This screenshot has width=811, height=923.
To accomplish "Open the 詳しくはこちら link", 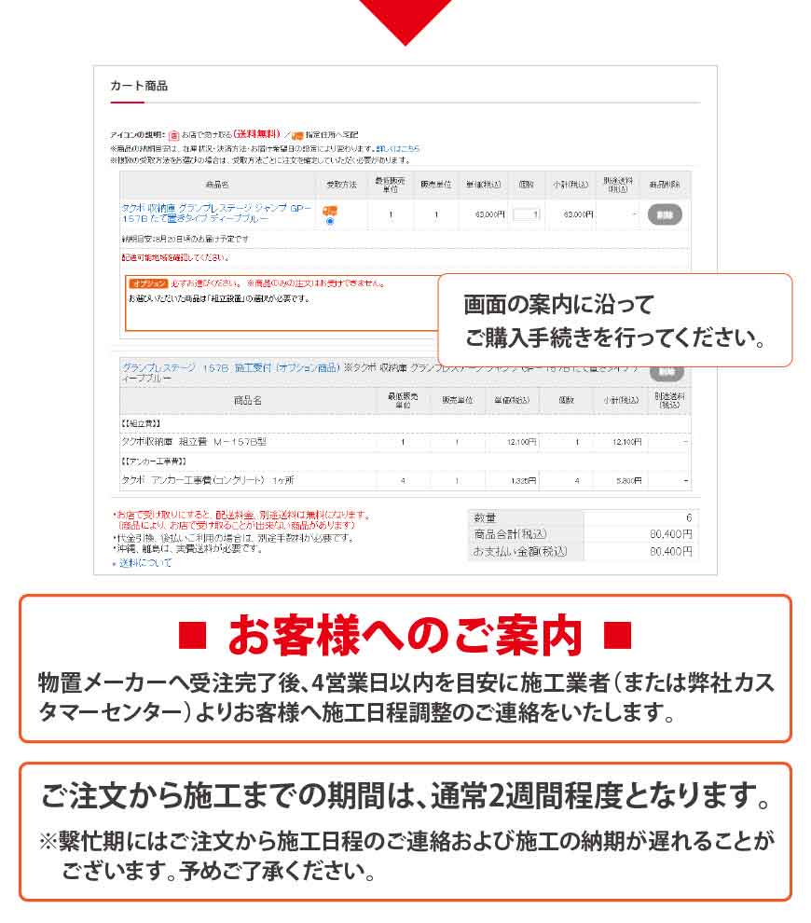I will coord(397,148).
